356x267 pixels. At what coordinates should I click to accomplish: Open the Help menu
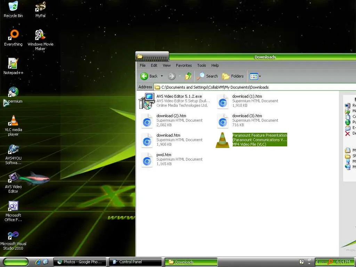click(x=215, y=65)
